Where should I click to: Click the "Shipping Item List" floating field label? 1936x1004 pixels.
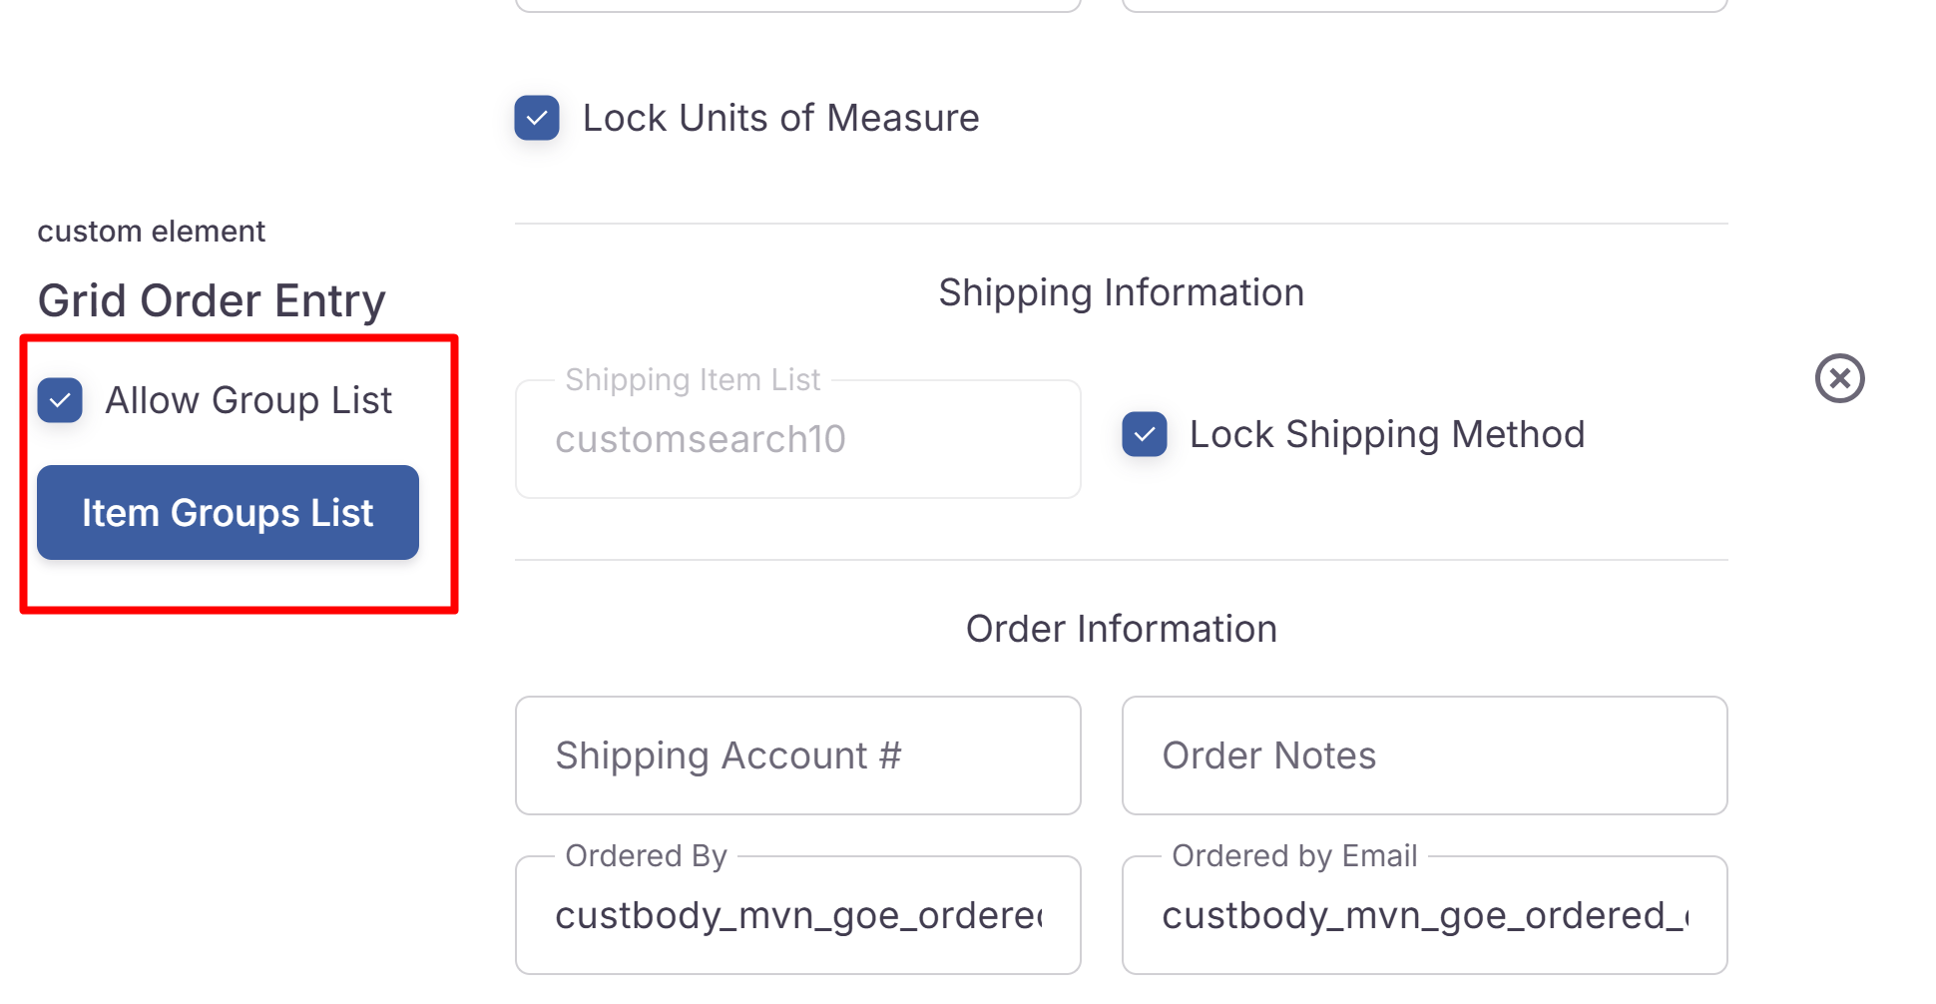point(693,380)
